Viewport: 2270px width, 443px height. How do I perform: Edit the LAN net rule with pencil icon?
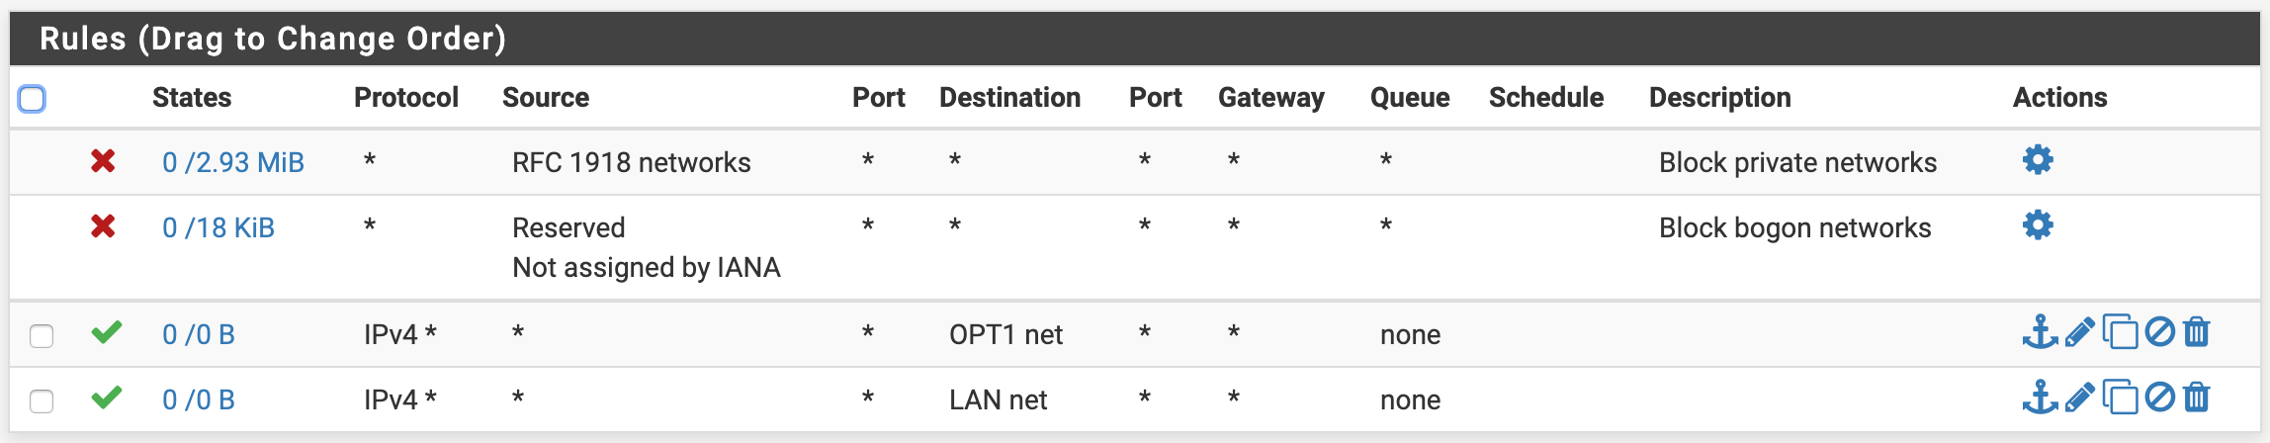tap(2080, 398)
